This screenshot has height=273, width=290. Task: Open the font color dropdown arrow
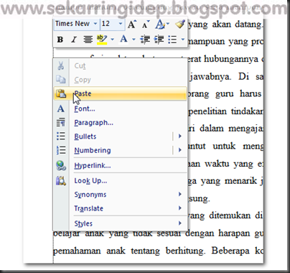[x=134, y=40]
